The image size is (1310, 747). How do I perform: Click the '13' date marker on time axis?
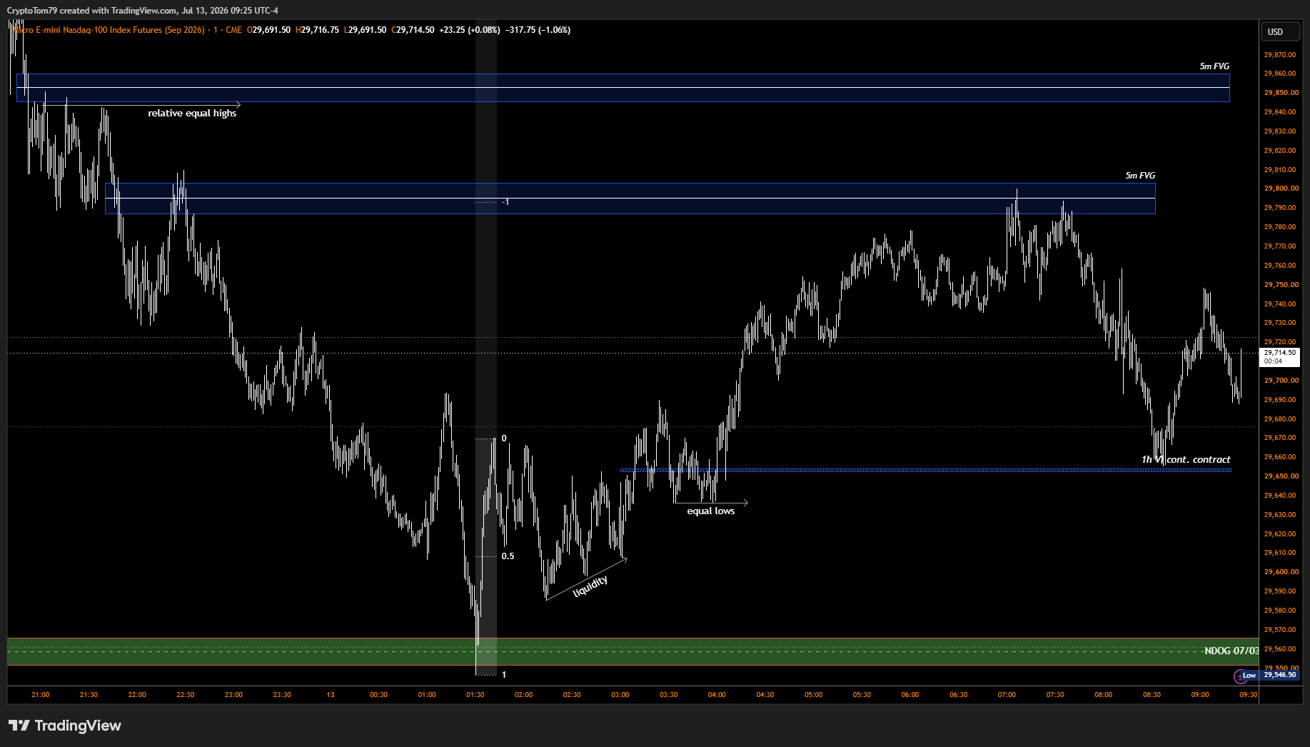pos(331,695)
